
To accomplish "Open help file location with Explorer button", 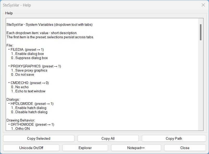I will click(85, 148).
